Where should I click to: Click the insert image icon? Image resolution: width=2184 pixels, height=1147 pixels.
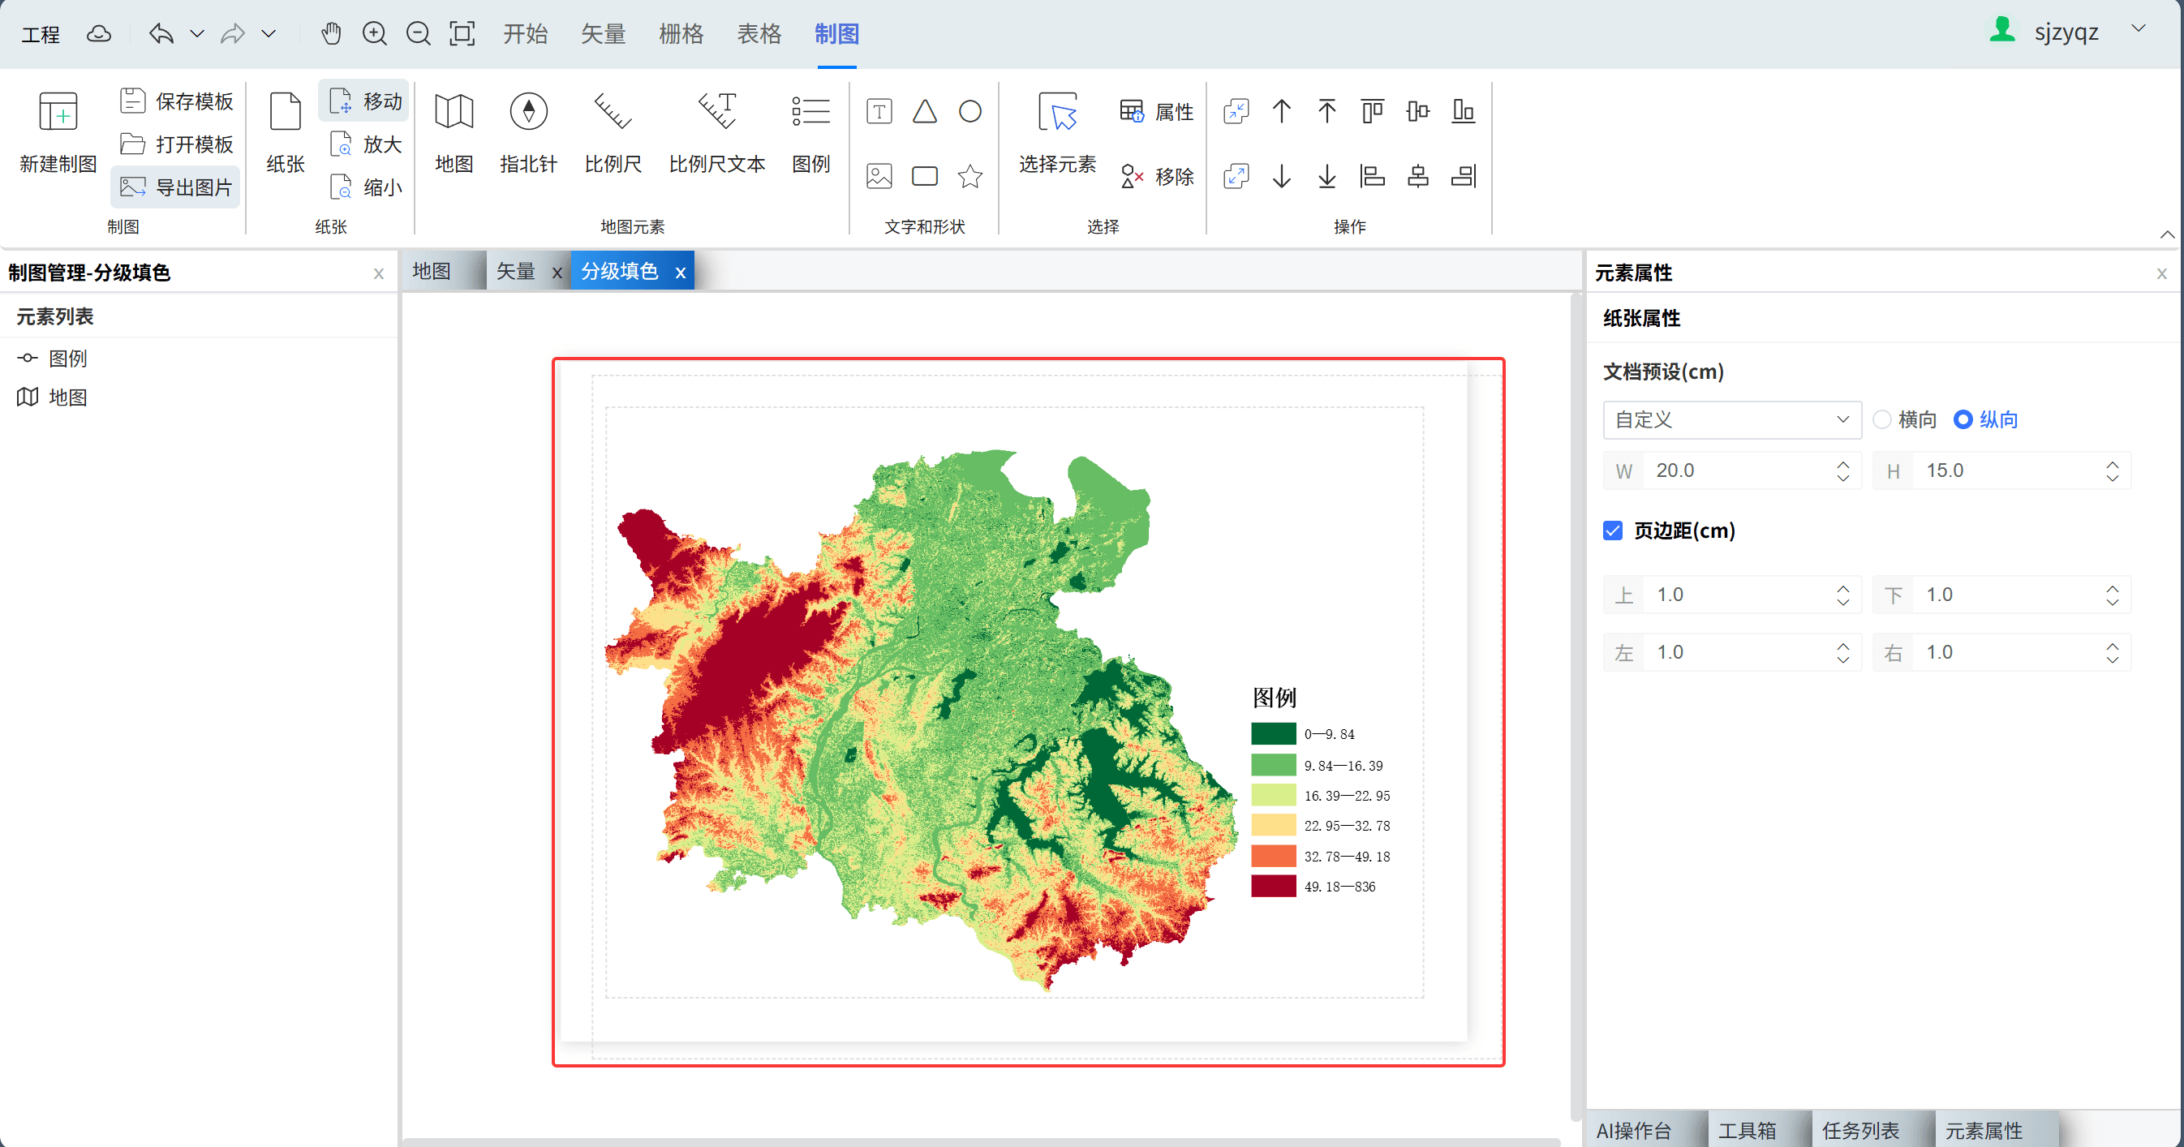point(879,176)
